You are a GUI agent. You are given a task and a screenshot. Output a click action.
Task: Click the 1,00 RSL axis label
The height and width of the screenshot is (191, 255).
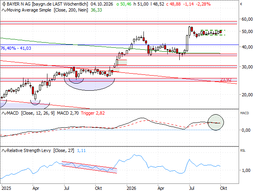[246, 170]
